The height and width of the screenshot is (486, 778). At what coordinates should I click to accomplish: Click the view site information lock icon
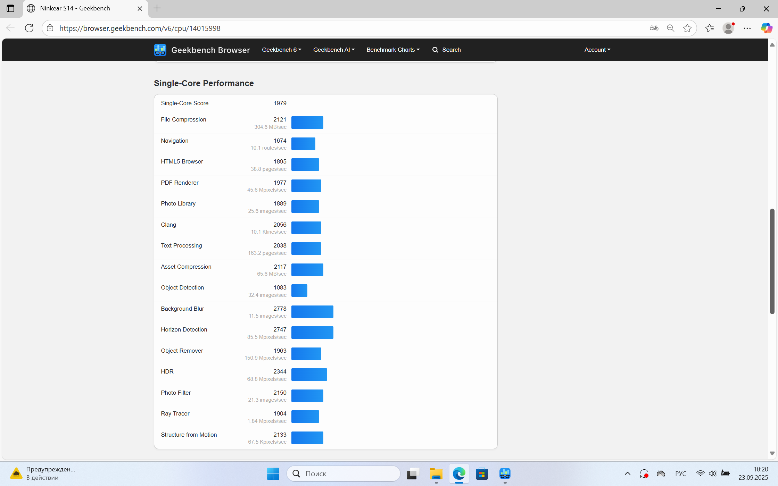[50, 28]
